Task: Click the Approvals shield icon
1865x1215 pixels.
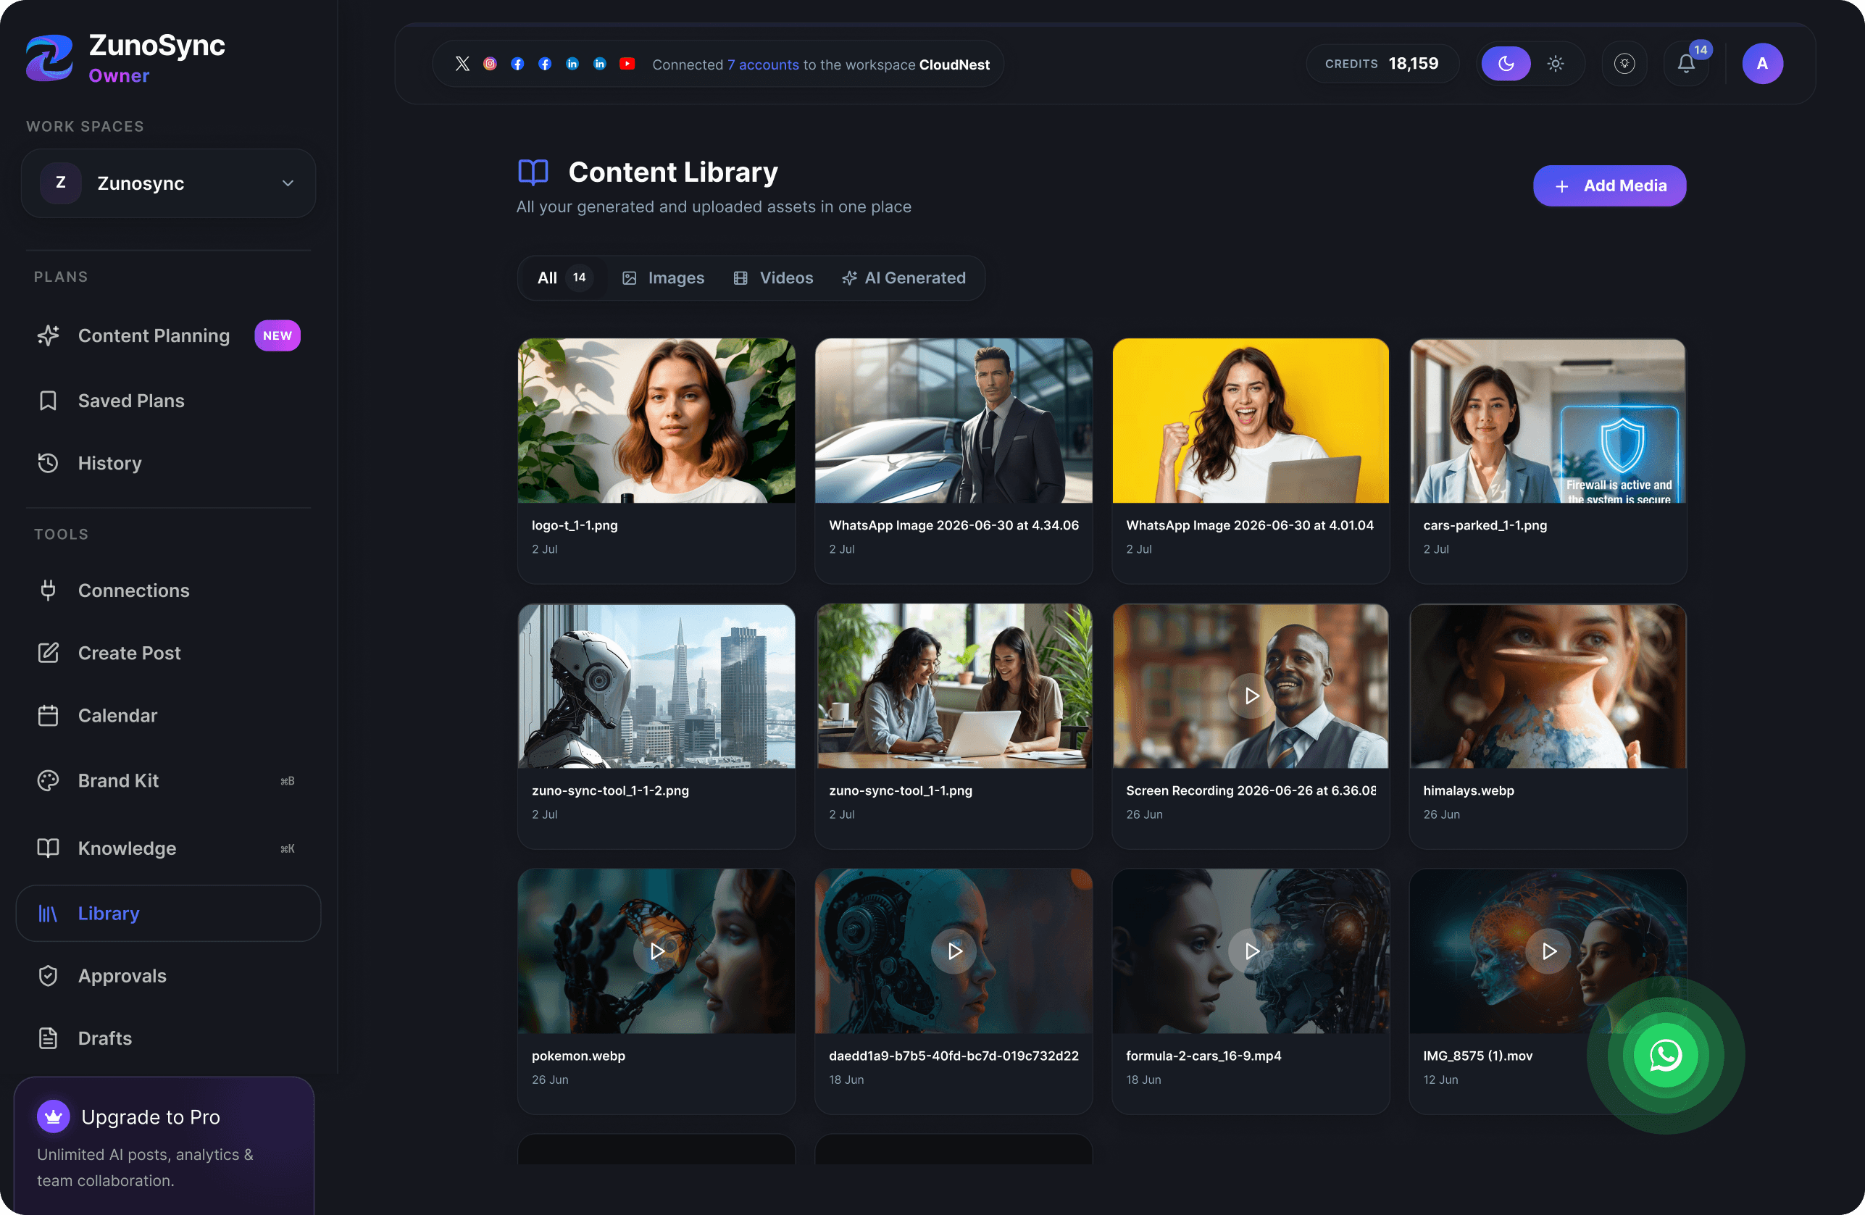Action: (x=48, y=975)
